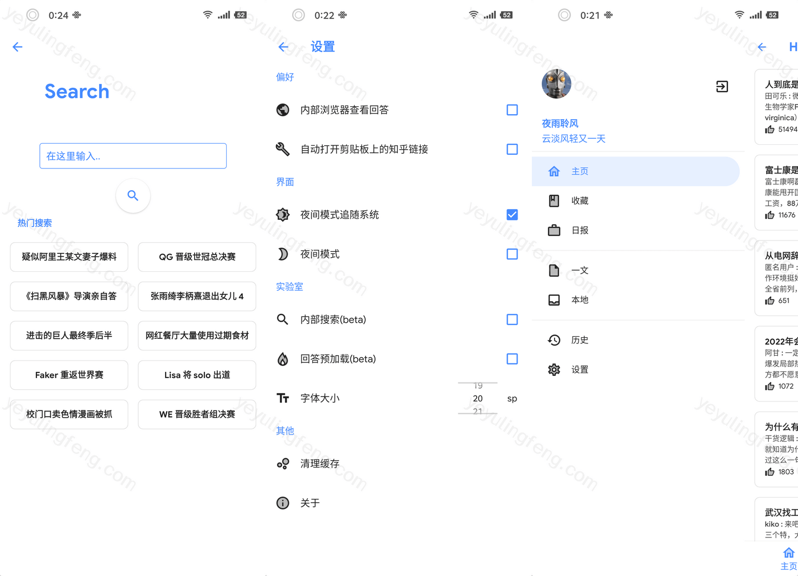Select the 日报 daily item in drawer
Screen dimensions: 798x576
580,230
